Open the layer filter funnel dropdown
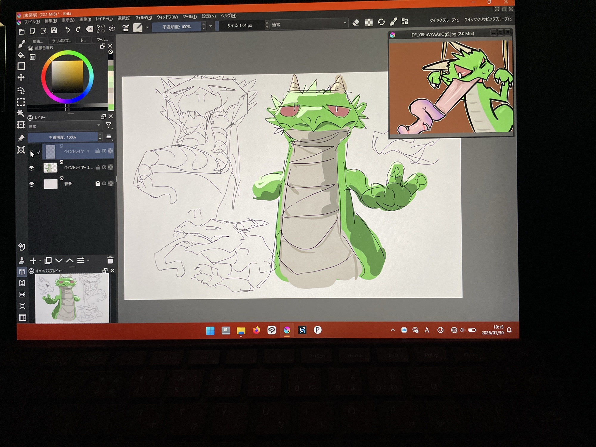 [x=109, y=125]
